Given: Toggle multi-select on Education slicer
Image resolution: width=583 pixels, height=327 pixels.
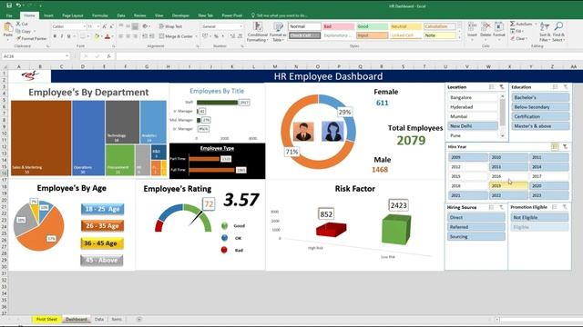Looking at the screenshot, I should tap(555, 87).
